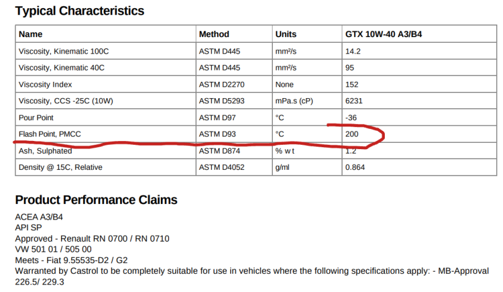Click the Viscosity, CCS -25C (10W) label
This screenshot has width=503, height=292.
[x=66, y=101]
